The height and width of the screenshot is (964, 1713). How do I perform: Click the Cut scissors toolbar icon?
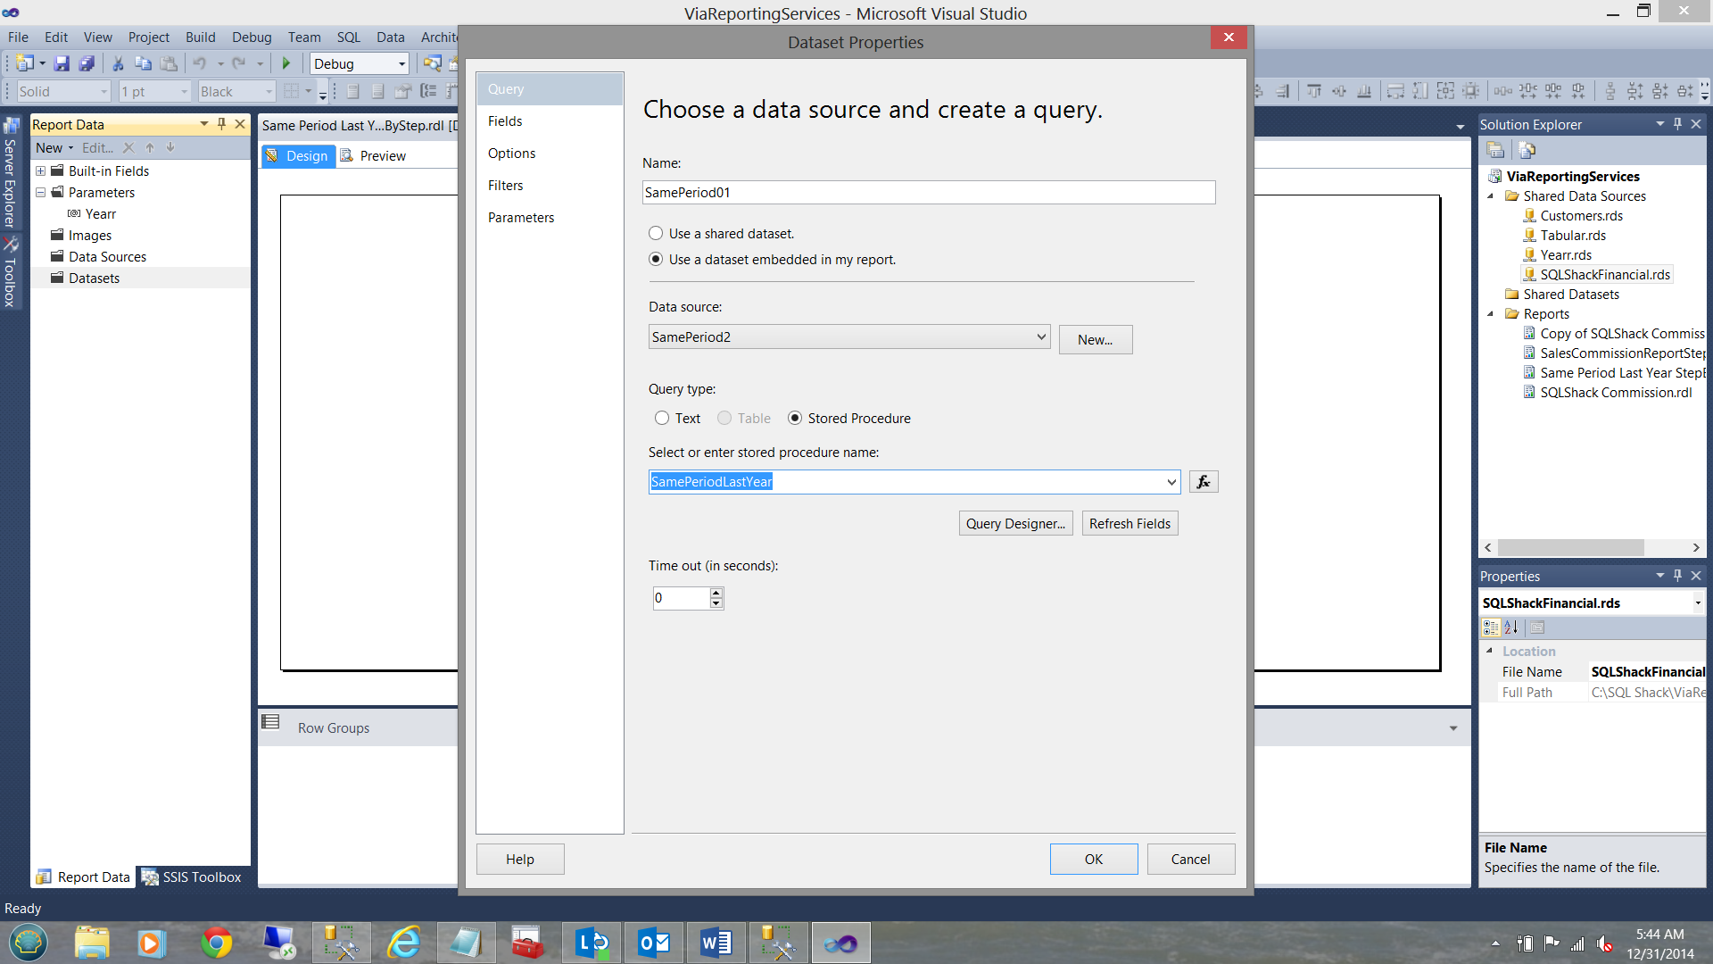click(117, 63)
